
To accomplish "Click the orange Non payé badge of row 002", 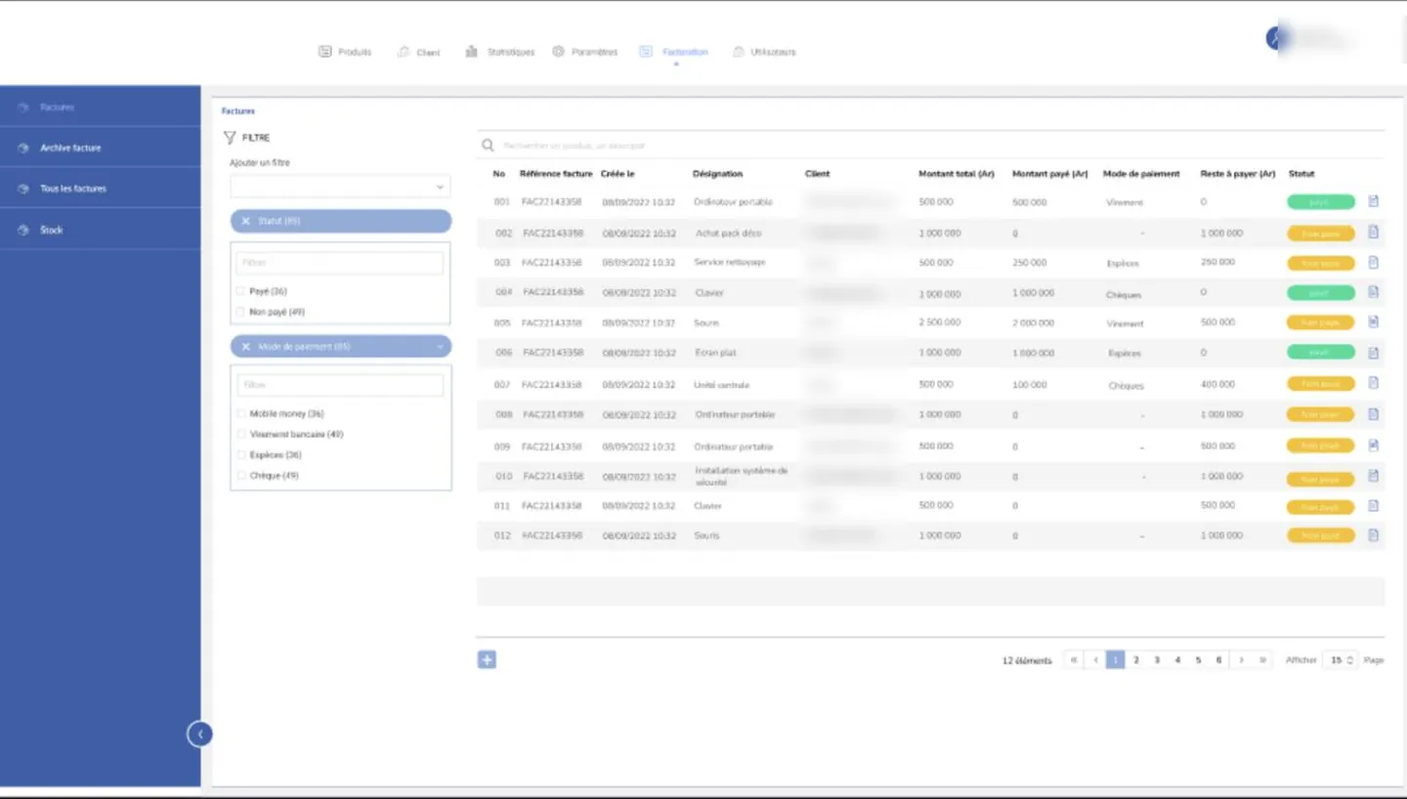I will [1321, 233].
